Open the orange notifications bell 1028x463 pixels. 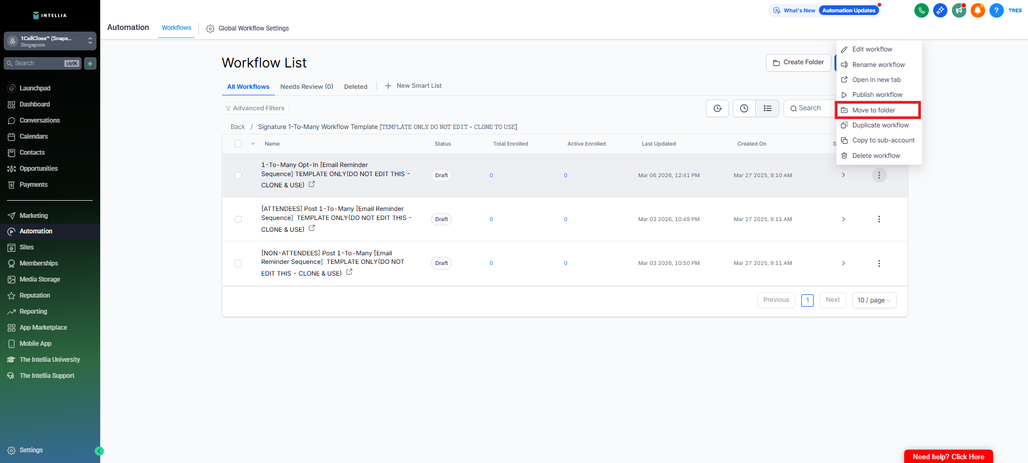pyautogui.click(x=978, y=10)
